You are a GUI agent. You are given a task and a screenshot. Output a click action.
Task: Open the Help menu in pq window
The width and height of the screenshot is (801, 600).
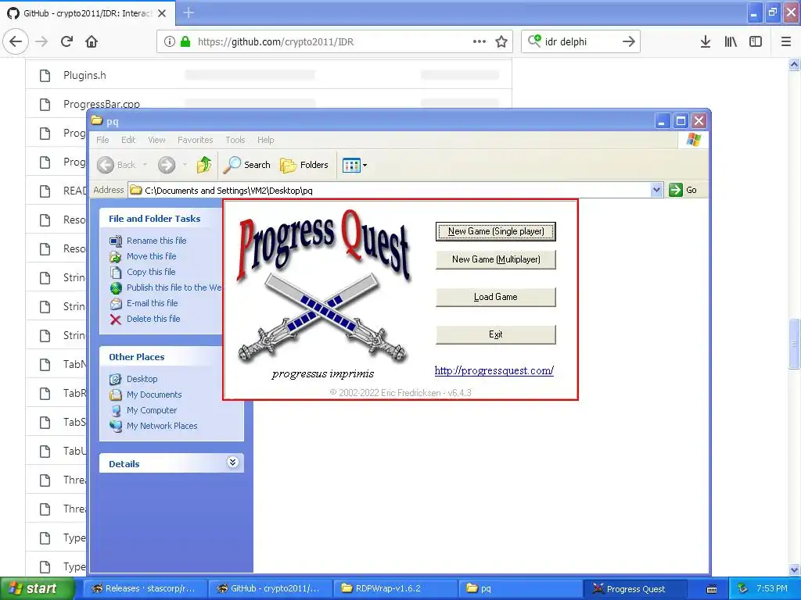tap(266, 140)
